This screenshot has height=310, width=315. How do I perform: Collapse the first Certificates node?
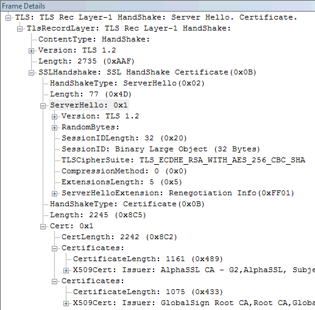tap(54, 248)
